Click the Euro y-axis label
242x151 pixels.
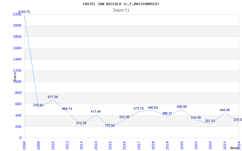15,76
